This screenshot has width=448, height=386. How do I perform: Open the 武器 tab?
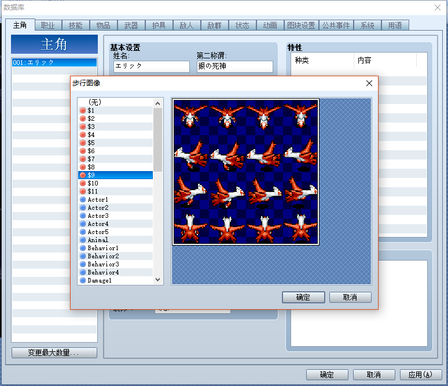coord(131,25)
